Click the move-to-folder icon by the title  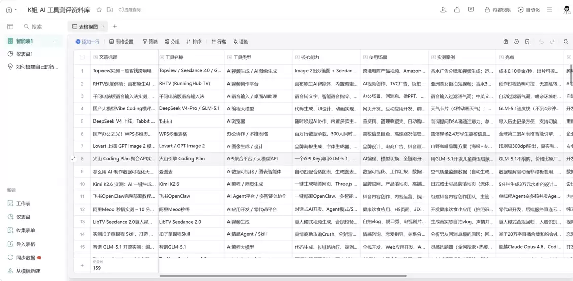pos(110,10)
